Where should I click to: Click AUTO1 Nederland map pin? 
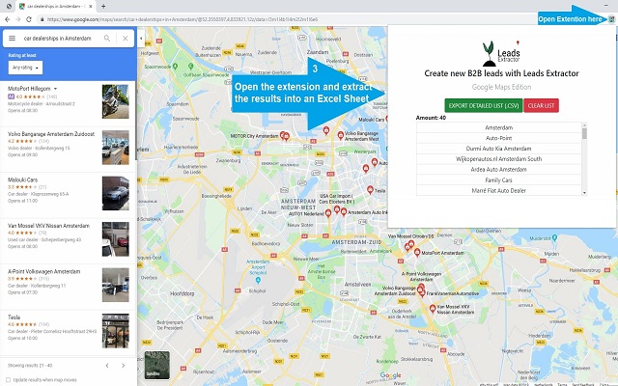click(x=328, y=213)
